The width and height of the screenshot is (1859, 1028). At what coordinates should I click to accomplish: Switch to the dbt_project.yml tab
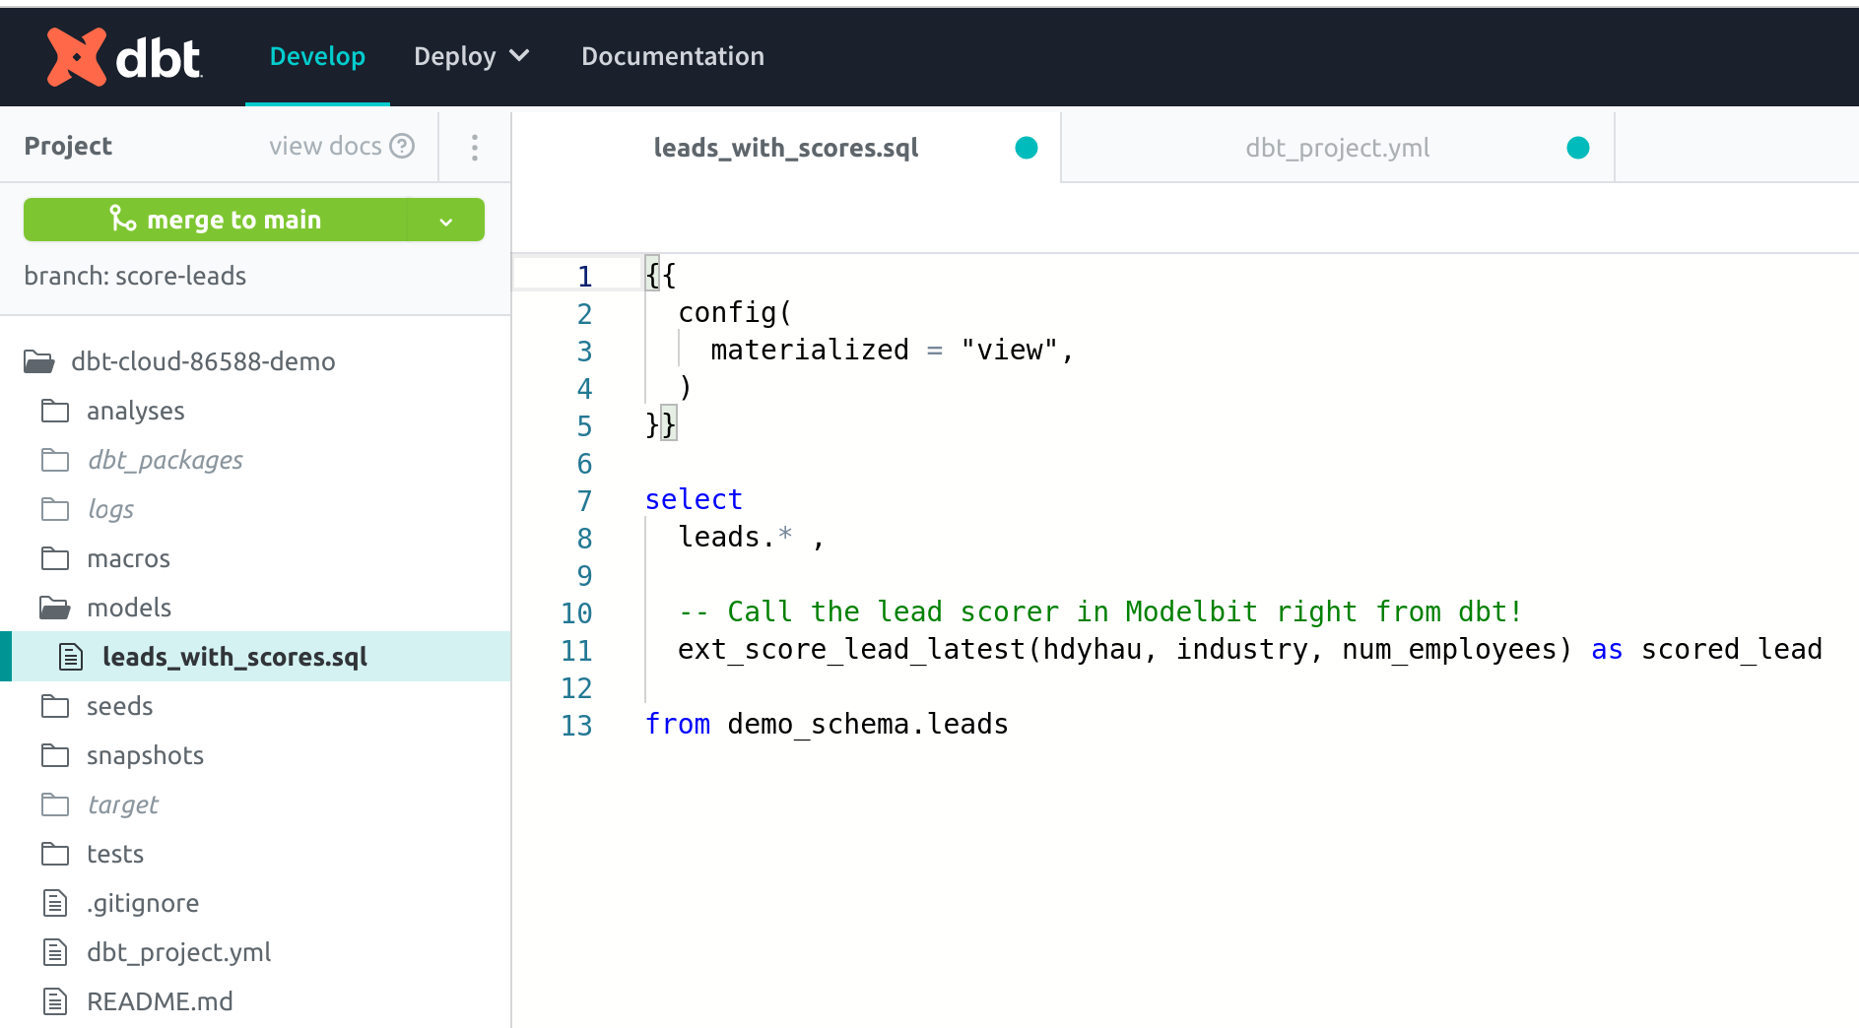coord(1336,147)
